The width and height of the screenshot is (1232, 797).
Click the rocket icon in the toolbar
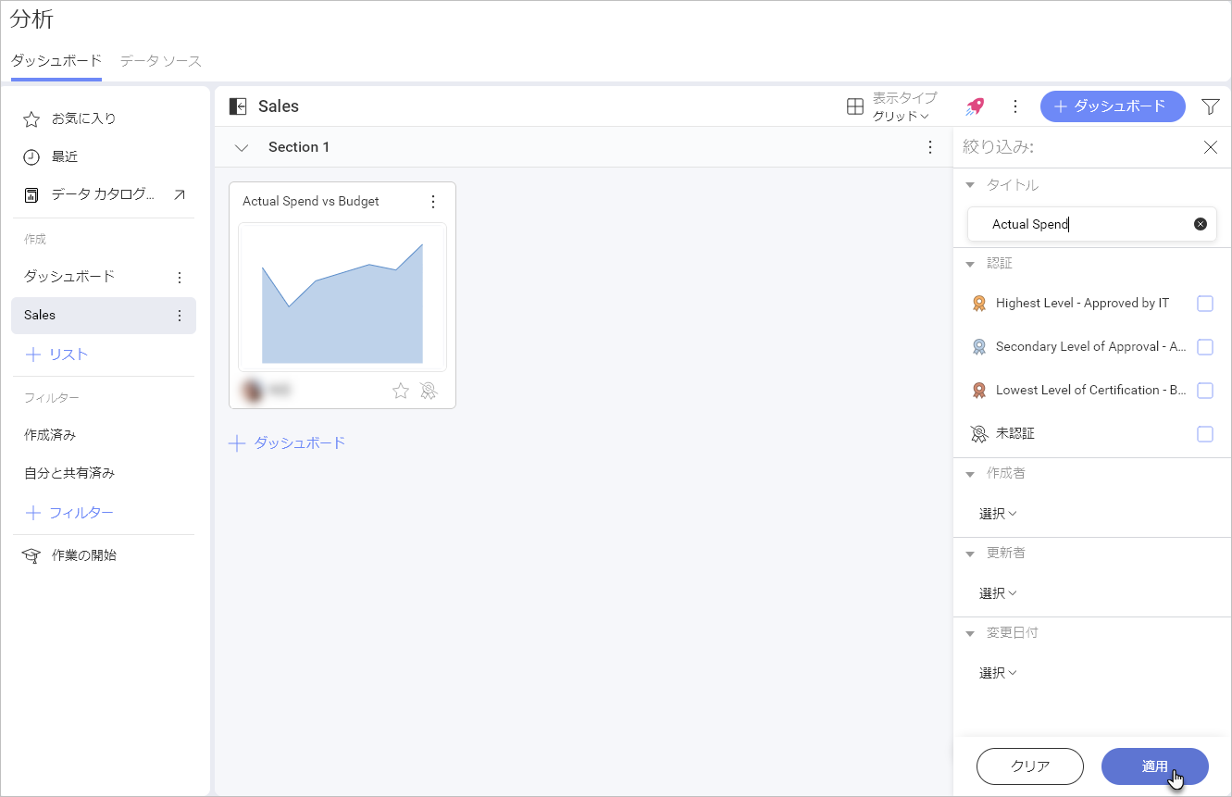[975, 106]
